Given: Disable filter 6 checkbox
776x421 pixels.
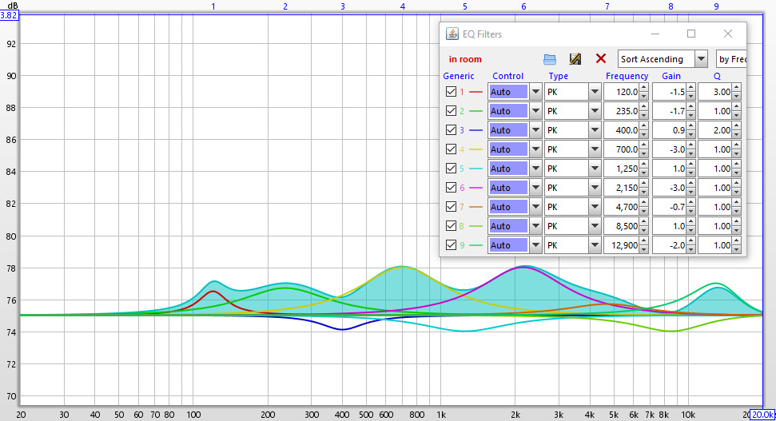Looking at the screenshot, I should click(451, 188).
